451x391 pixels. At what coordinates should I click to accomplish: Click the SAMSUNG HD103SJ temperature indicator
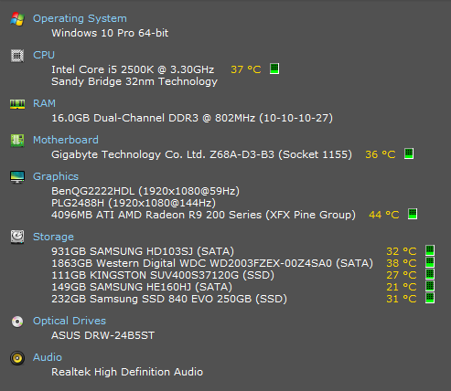point(430,250)
